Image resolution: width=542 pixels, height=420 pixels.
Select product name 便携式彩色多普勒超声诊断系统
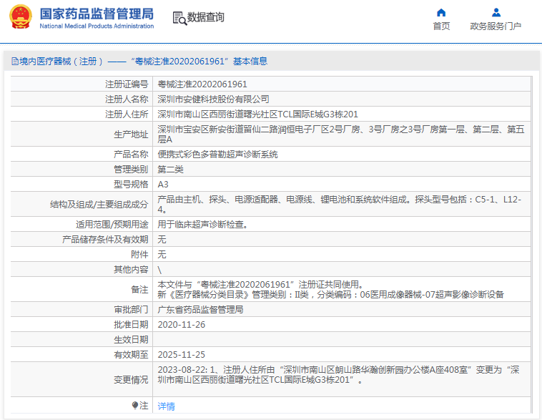click(217, 155)
